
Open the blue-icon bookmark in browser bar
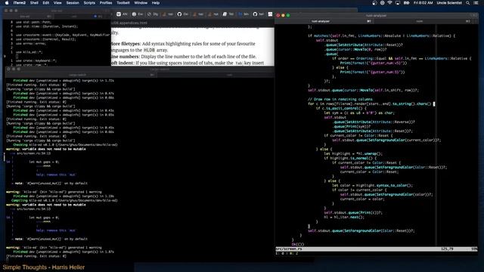244,14
